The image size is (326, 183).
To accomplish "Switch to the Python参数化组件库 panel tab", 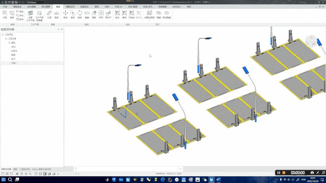I will point(41,169).
